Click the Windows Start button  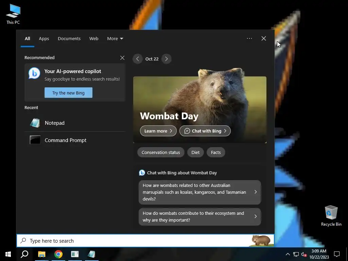pyautogui.click(x=8, y=254)
